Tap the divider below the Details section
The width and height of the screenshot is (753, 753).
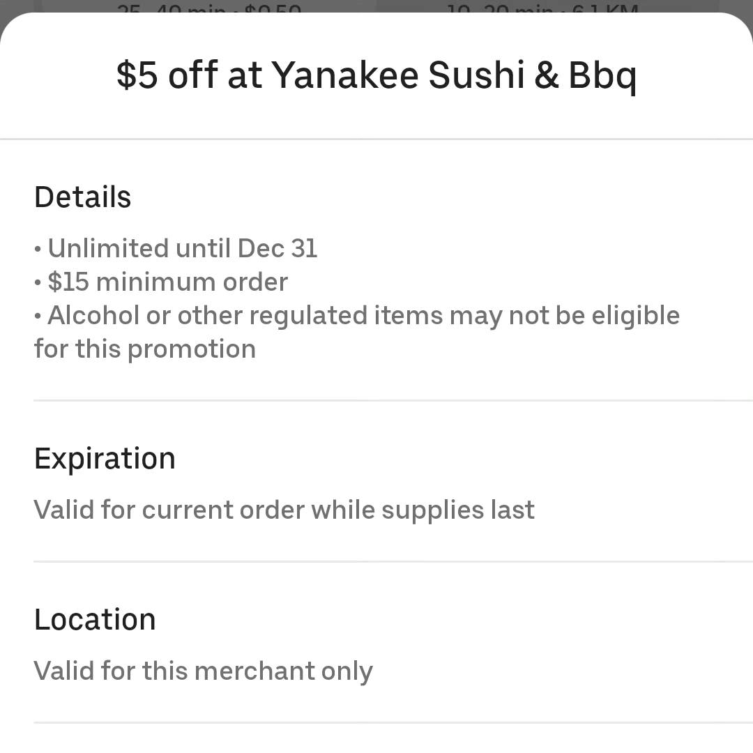tap(393, 400)
